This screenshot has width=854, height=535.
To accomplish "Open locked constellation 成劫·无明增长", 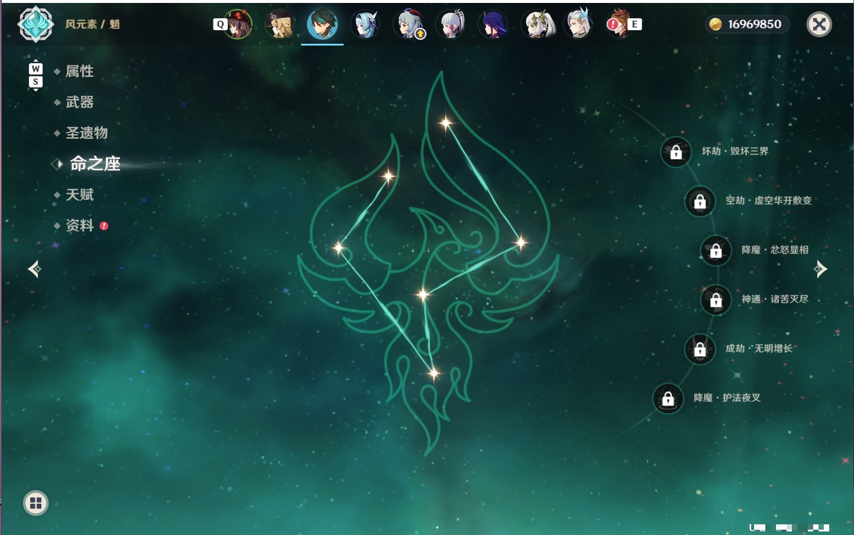I will pos(700,349).
